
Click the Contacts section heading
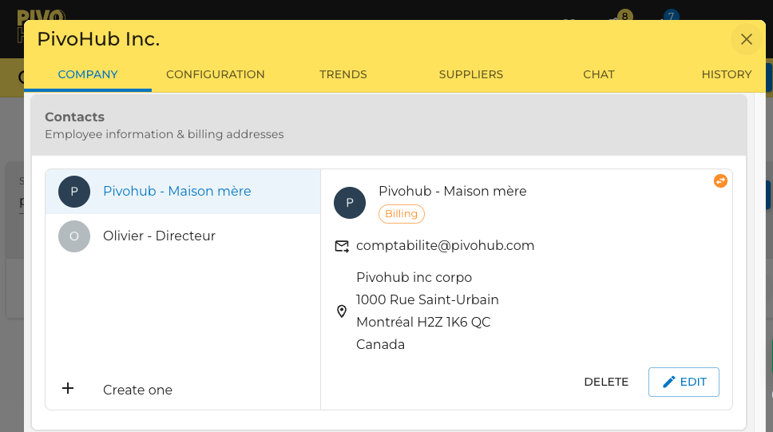click(74, 117)
